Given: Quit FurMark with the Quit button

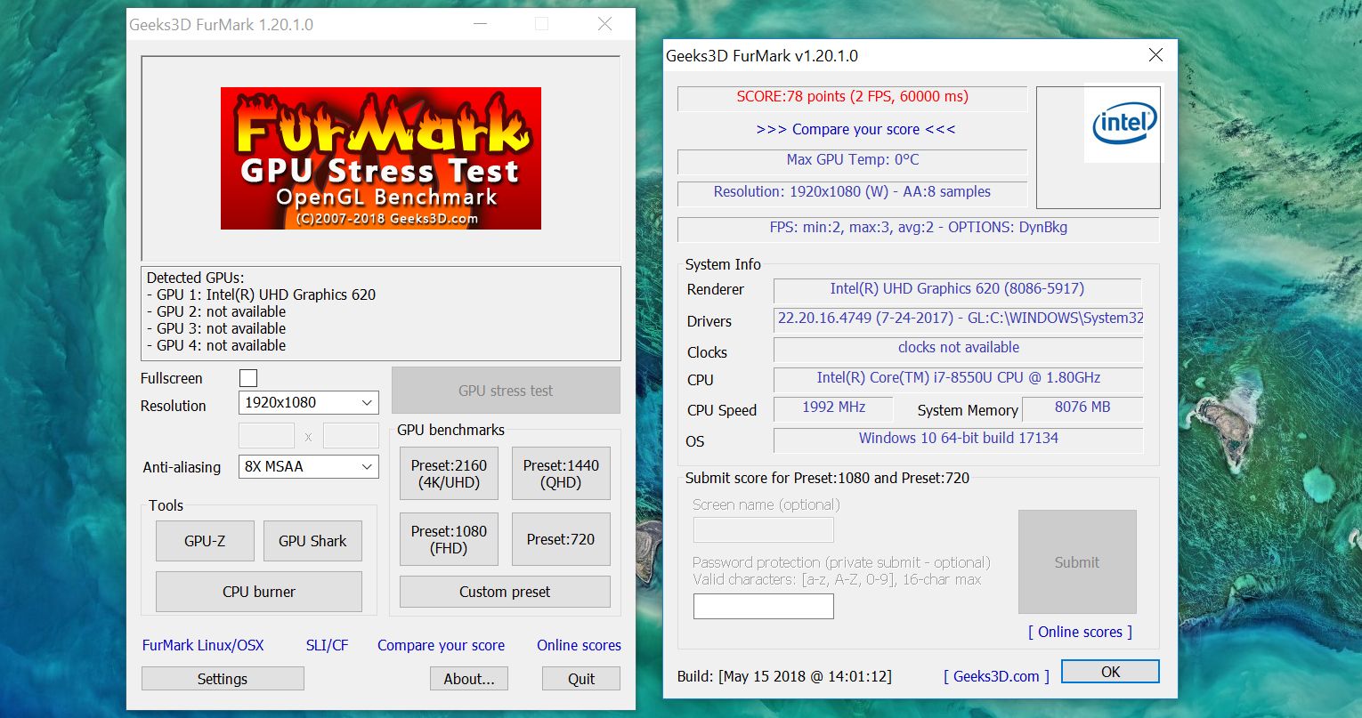Looking at the screenshot, I should (x=581, y=679).
